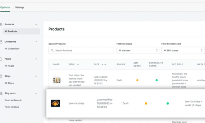The height and width of the screenshot is (123, 205).
Task: Open Posts in General link
Action: click(x=13, y=100)
